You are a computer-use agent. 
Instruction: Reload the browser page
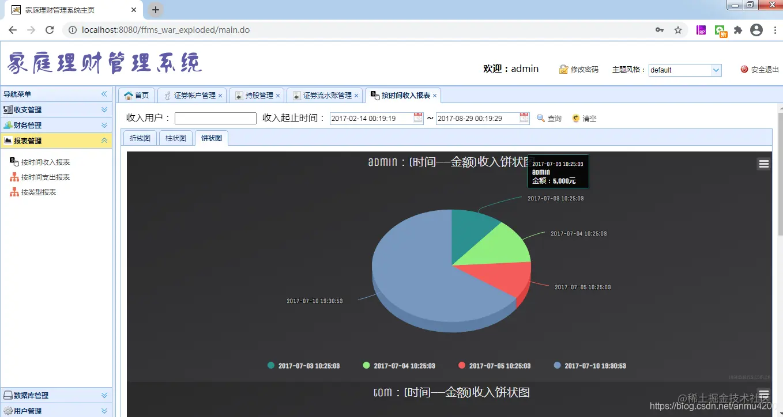50,30
